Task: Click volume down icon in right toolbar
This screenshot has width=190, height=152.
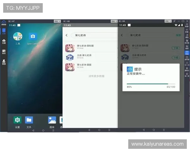Action: tap(187, 30)
